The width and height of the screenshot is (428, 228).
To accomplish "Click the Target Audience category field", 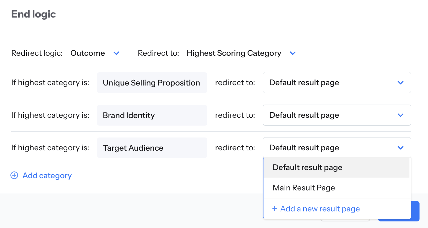I will point(152,148).
